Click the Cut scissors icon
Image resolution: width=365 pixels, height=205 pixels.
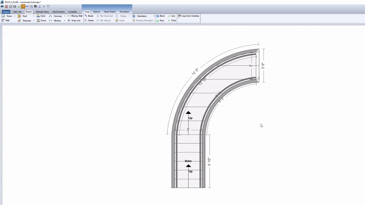click(40, 6)
